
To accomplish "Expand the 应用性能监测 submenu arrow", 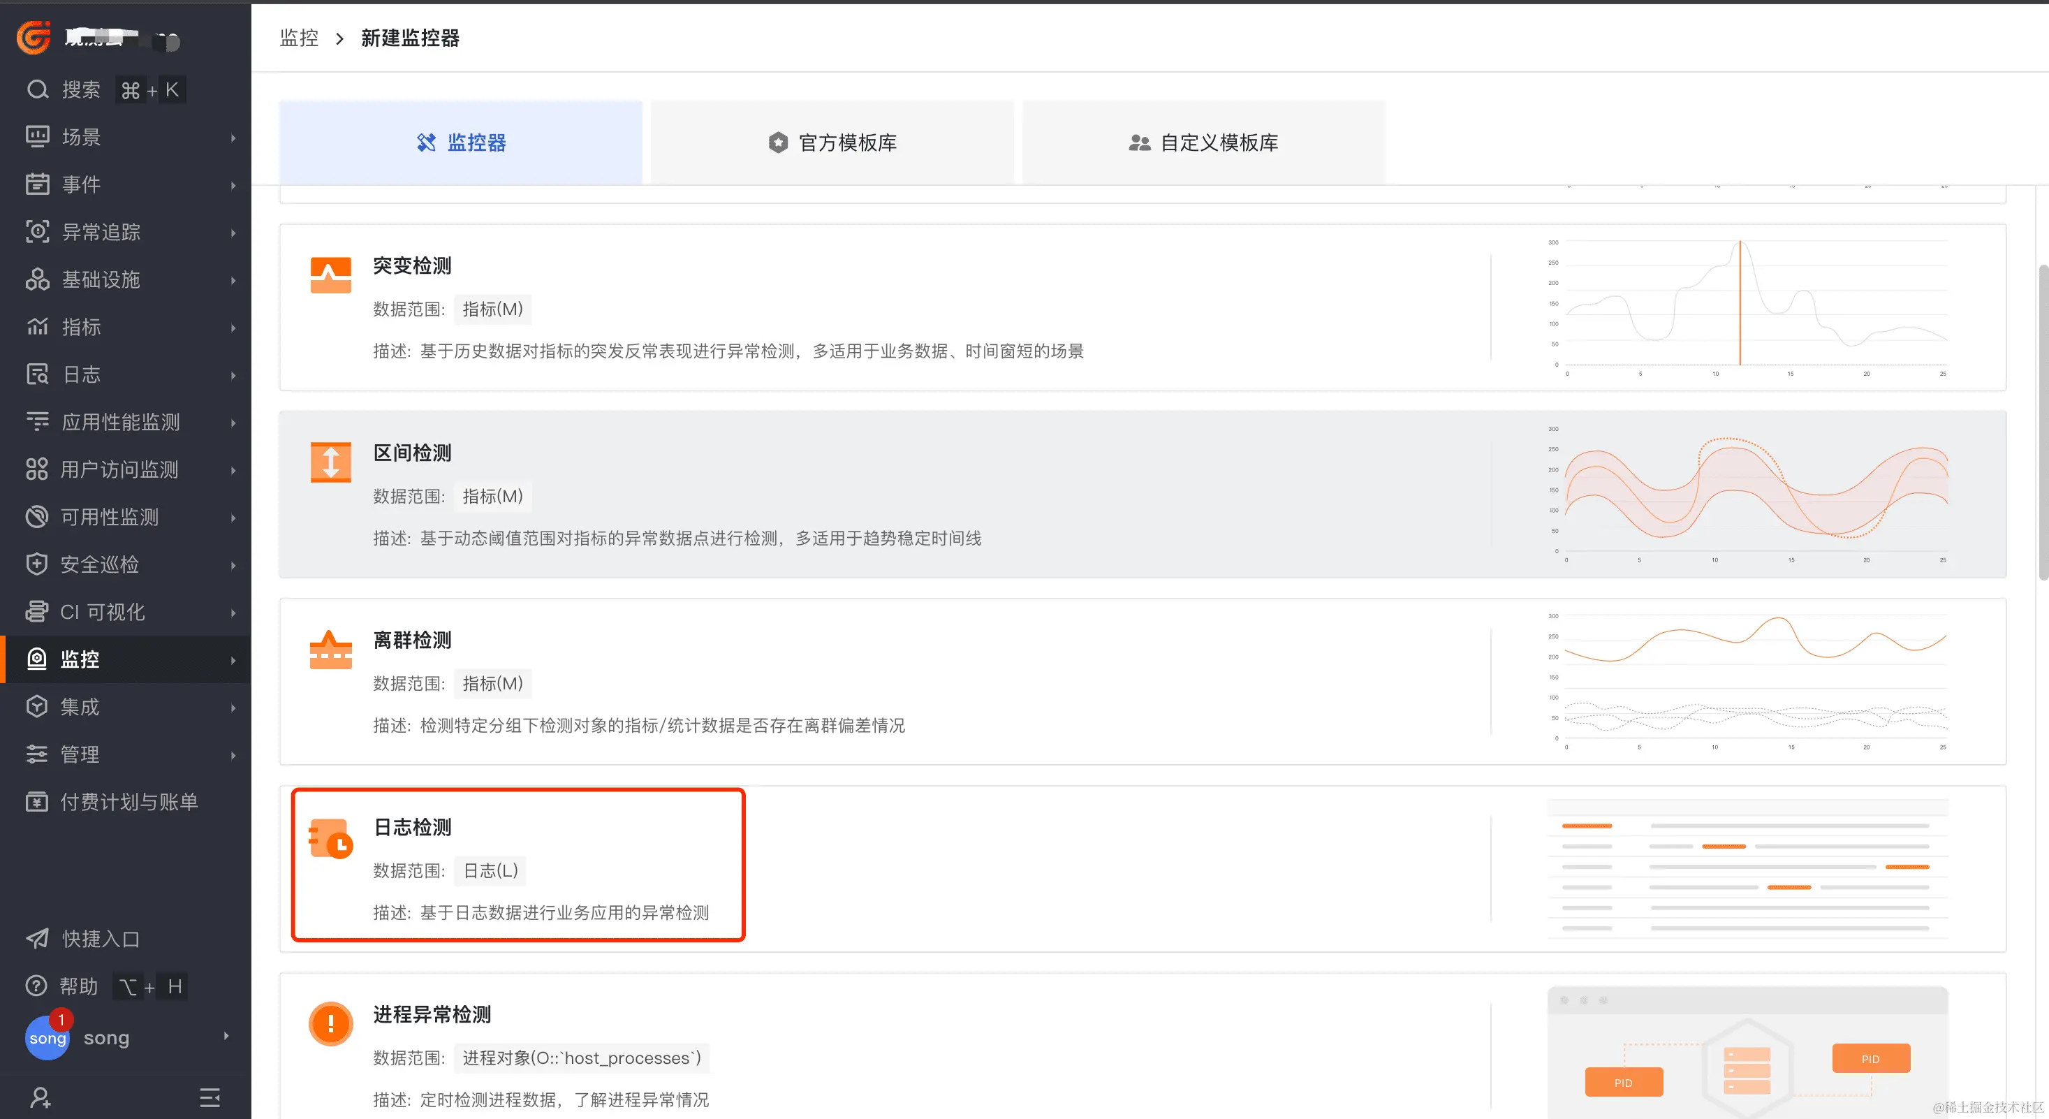I will pos(233,423).
